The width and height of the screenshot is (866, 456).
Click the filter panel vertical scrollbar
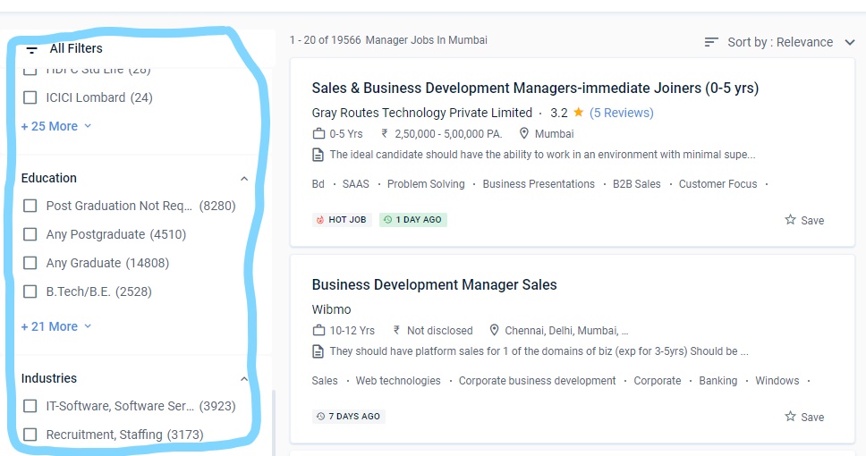(x=274, y=422)
